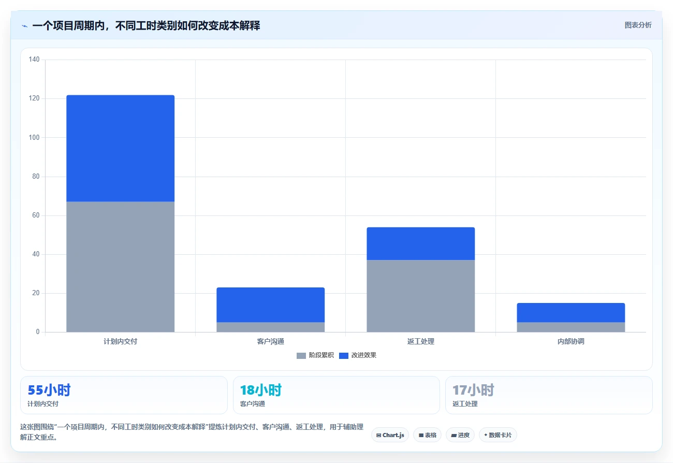Click the blue segment of 内部协调 bar

point(571,313)
